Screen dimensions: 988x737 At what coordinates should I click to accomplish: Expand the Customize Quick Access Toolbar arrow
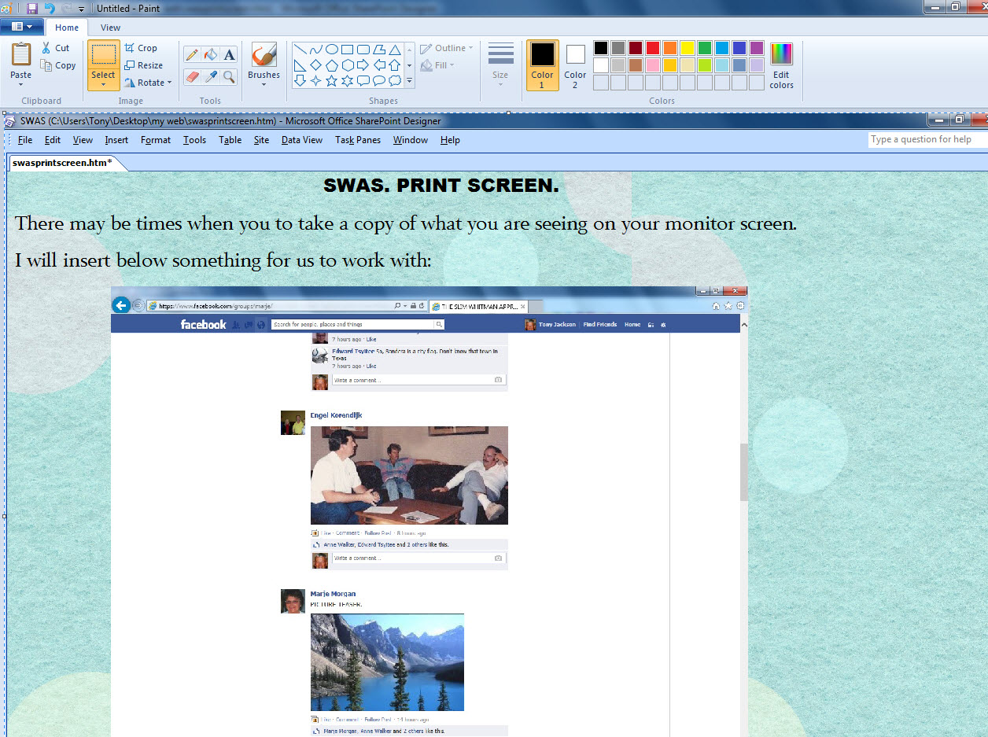pyautogui.click(x=81, y=9)
